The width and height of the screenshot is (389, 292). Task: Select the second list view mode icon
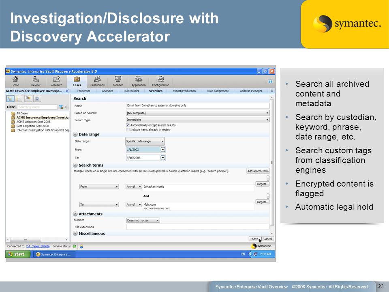coord(18,99)
